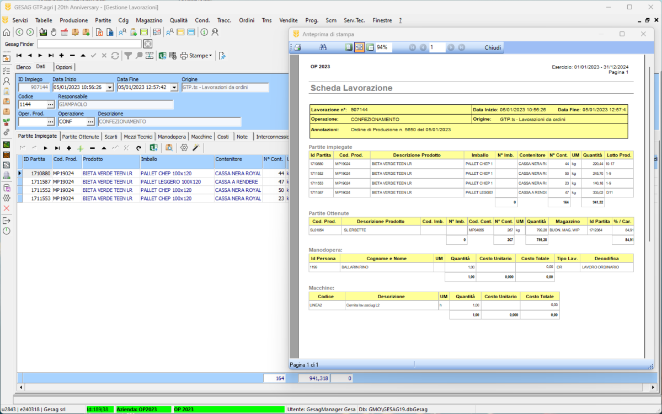Click the gear icon in the grid toolbar
This screenshot has width=662, height=414.
pyautogui.click(x=184, y=148)
